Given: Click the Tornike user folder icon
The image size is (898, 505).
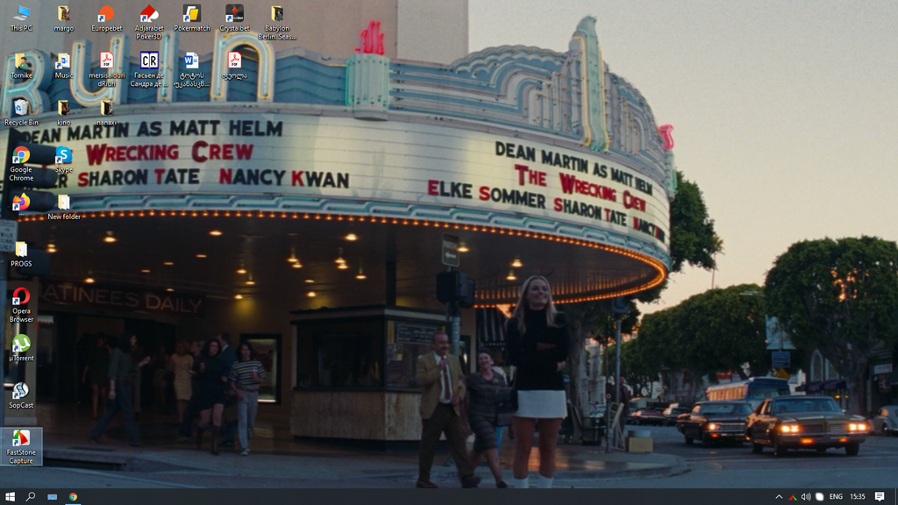Looking at the screenshot, I should 21,65.
